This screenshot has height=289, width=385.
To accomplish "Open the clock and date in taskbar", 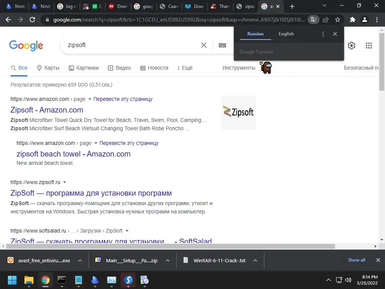I will coord(367,280).
